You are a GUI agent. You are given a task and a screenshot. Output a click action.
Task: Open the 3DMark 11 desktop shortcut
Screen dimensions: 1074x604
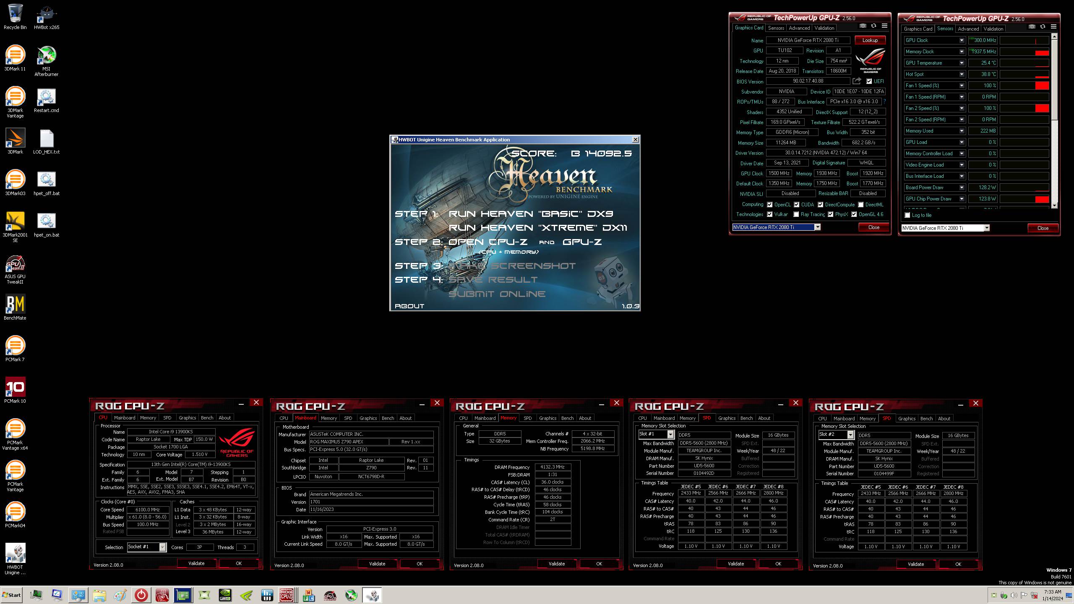point(15,58)
